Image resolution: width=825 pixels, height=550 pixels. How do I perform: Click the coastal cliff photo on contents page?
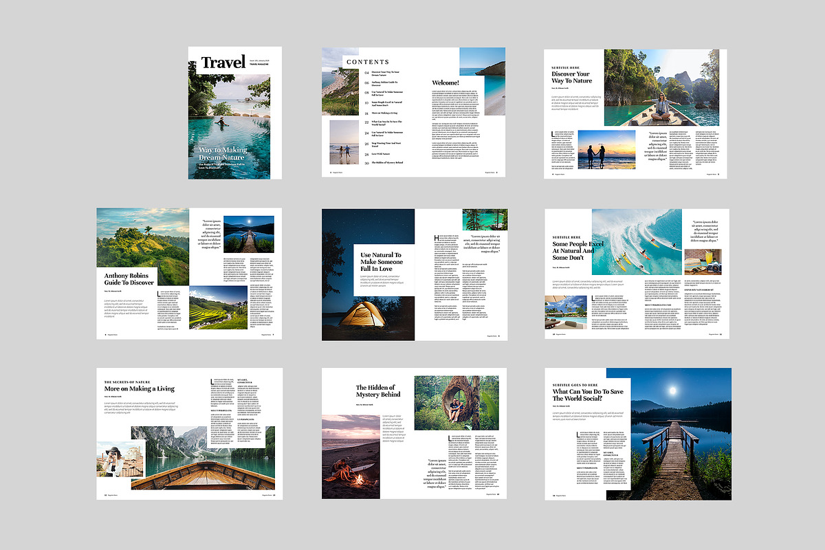(341, 81)
